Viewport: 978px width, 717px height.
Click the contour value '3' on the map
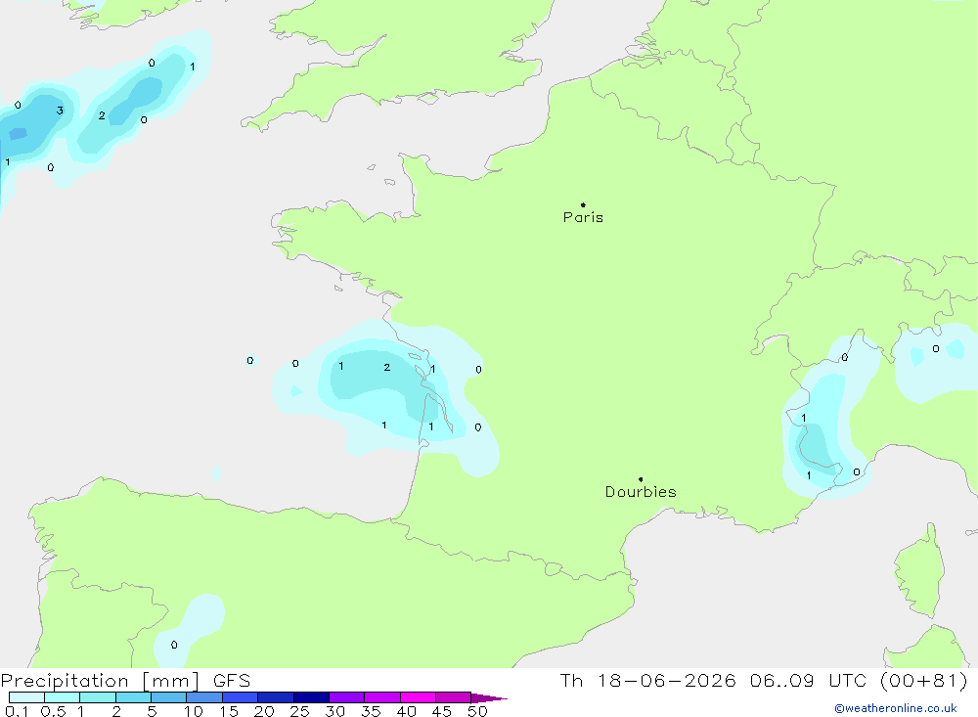[60, 111]
